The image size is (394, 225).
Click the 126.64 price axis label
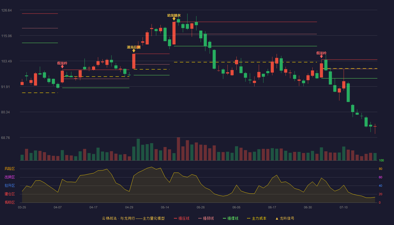coord(6,10)
